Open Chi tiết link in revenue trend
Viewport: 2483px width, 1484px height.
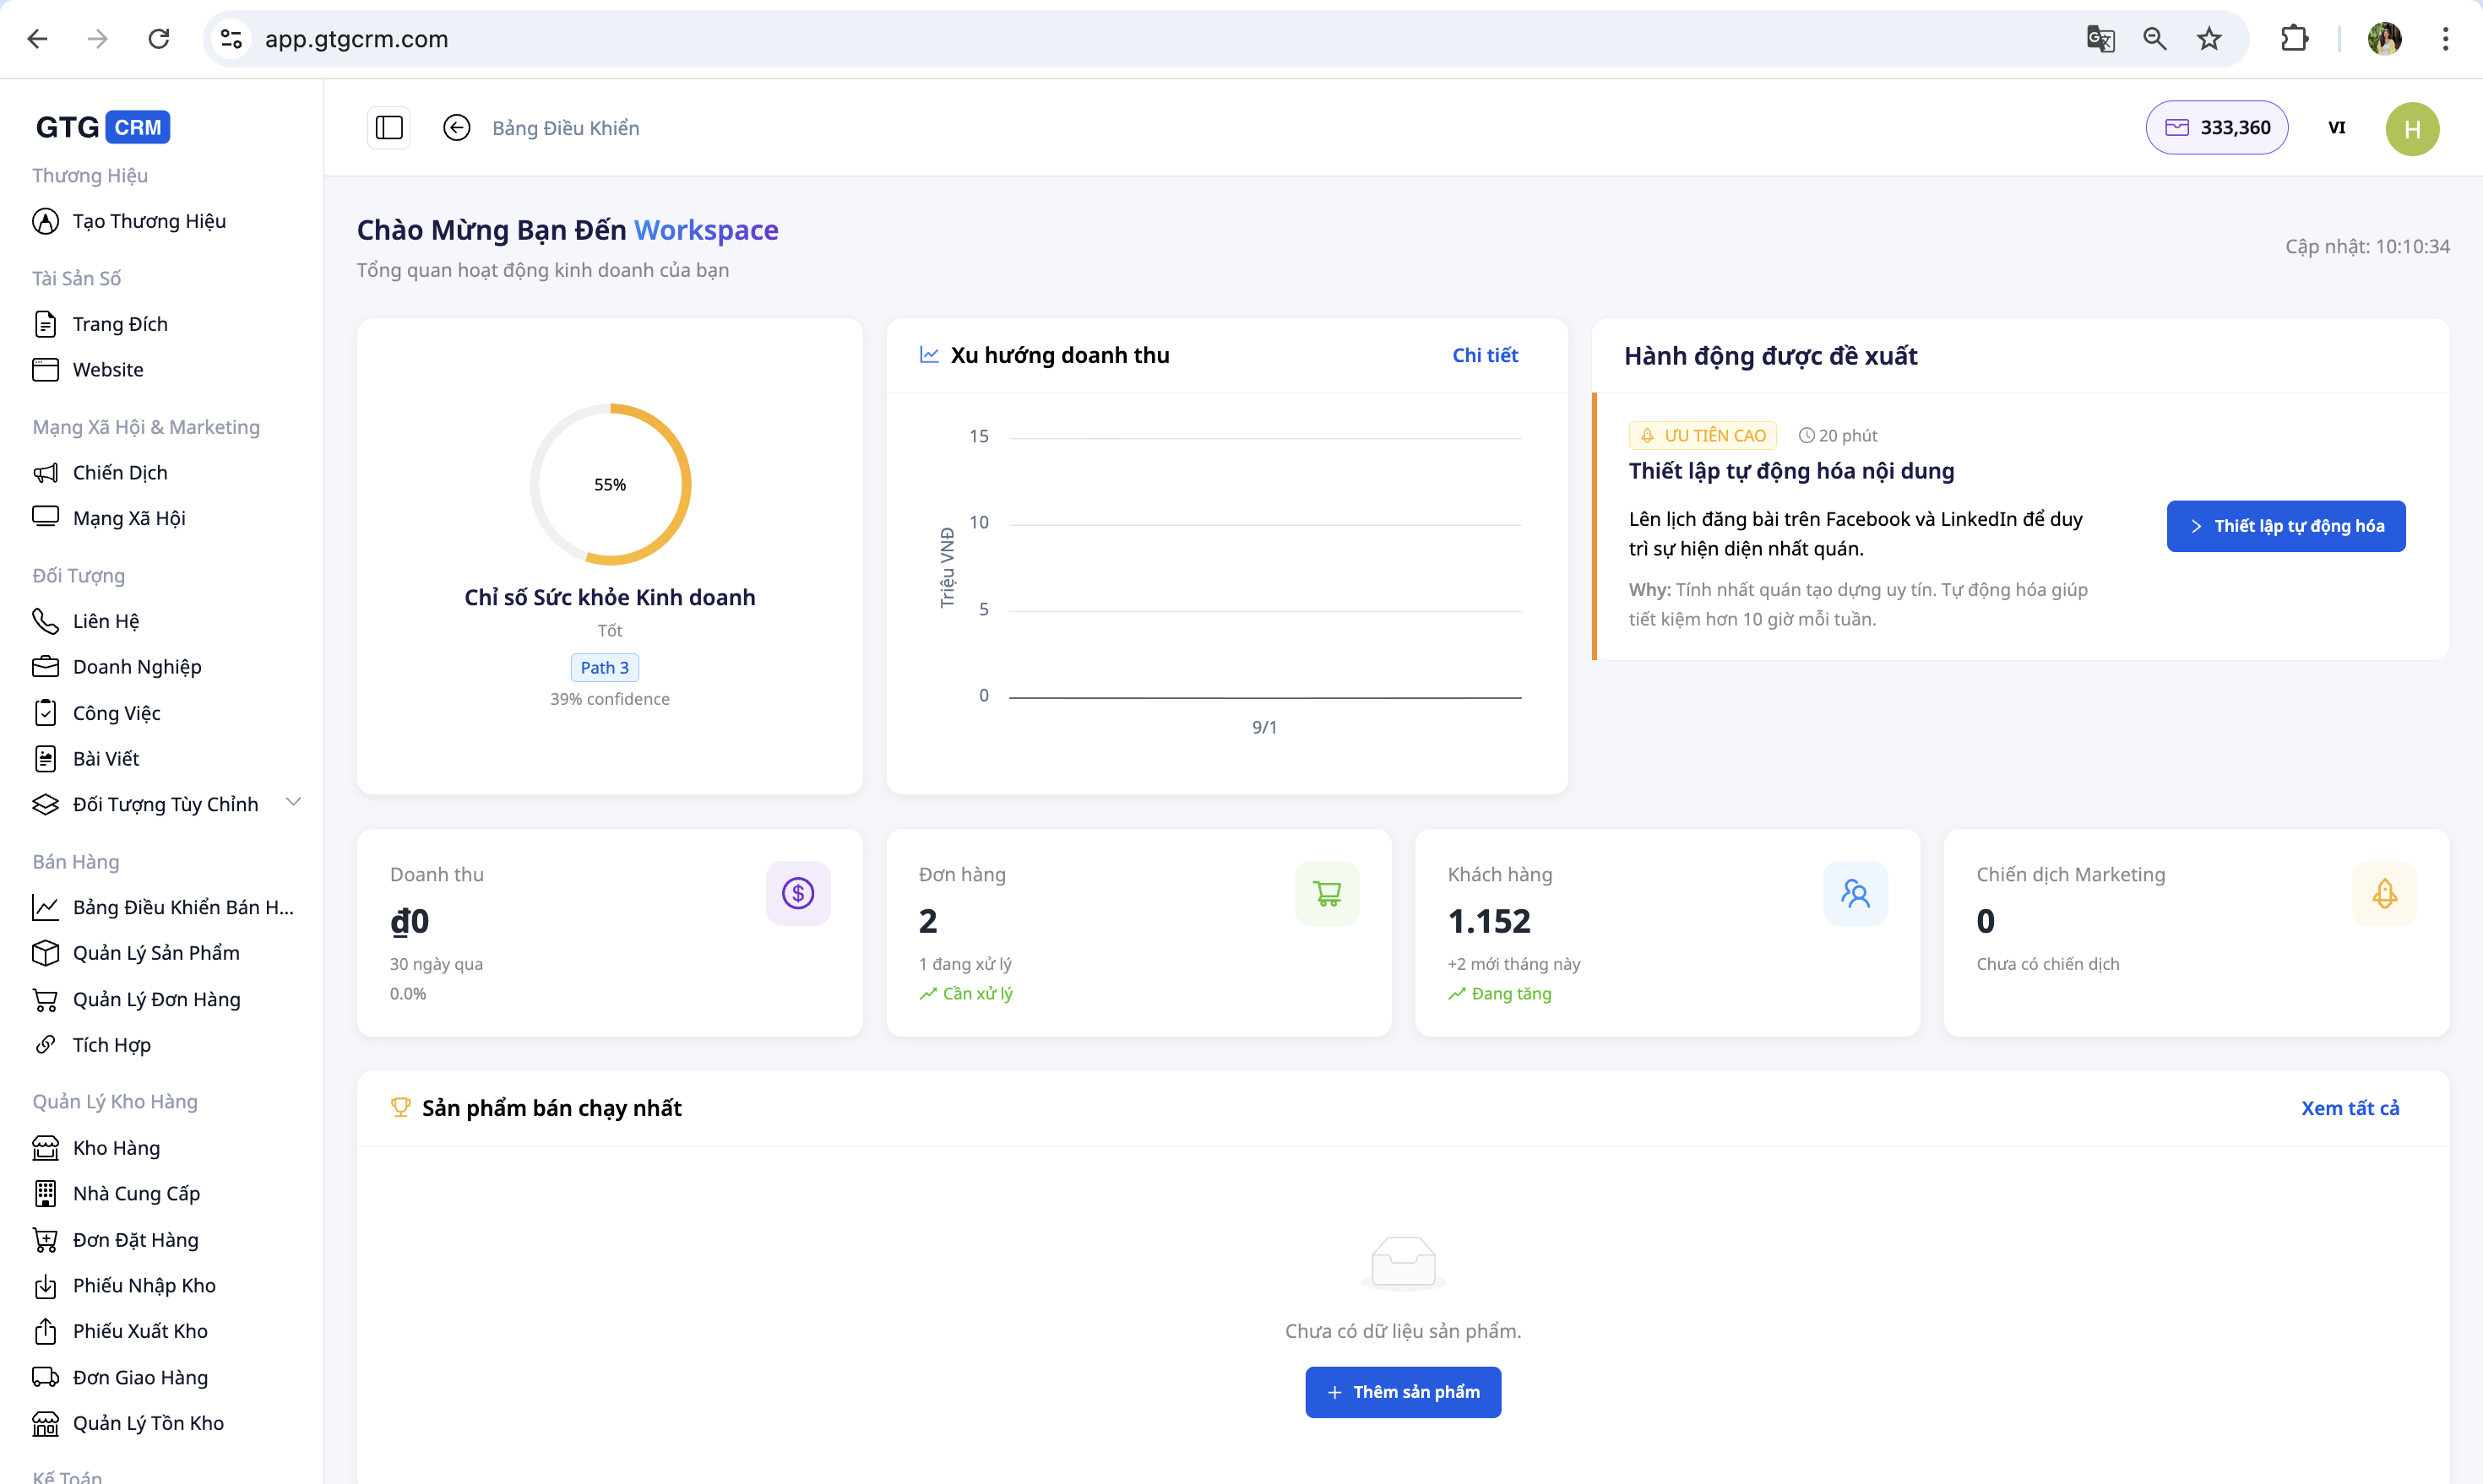click(1485, 355)
